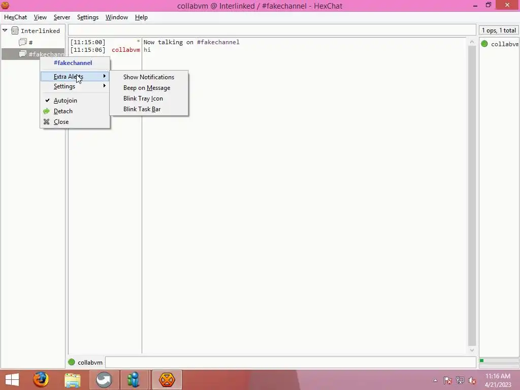Click the message input box

coord(290,362)
